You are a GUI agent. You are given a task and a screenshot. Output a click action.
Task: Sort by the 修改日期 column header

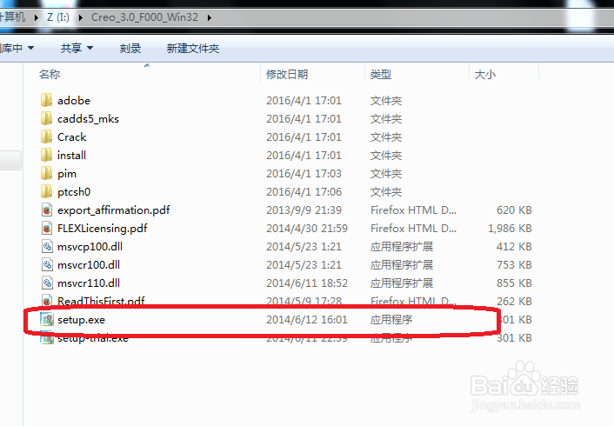tap(287, 74)
